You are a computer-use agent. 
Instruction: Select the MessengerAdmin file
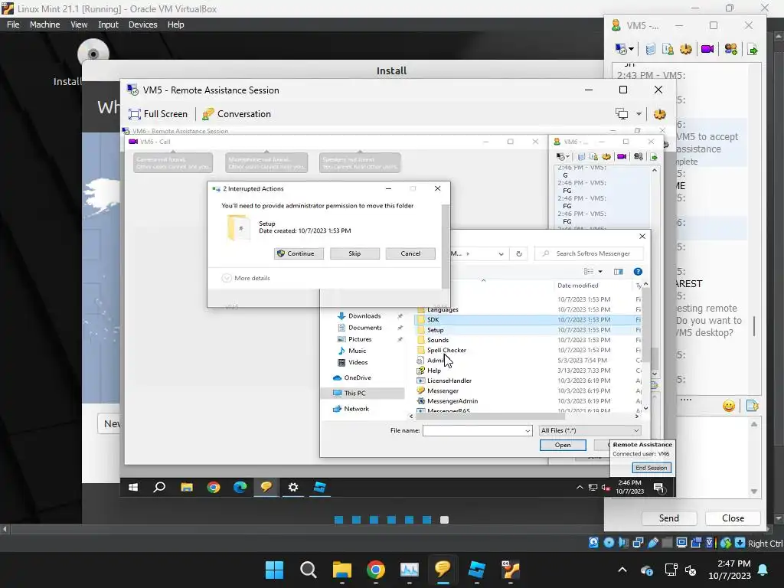point(452,401)
